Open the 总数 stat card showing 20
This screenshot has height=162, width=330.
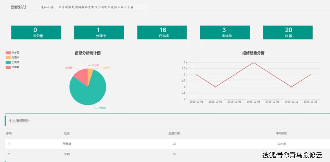[x=288, y=33]
